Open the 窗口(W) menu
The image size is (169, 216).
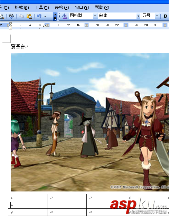tap(82, 8)
